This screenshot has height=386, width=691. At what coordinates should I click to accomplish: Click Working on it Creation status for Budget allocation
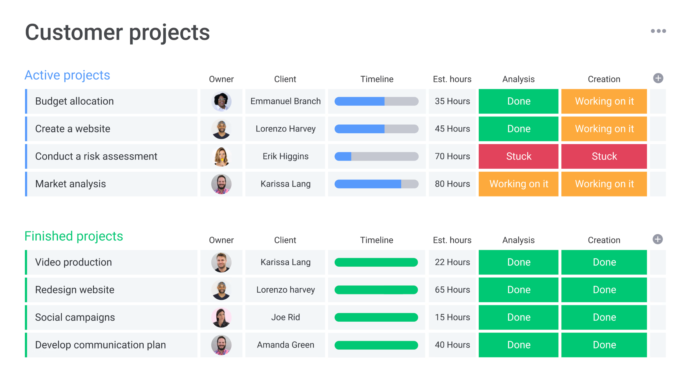pos(604,101)
